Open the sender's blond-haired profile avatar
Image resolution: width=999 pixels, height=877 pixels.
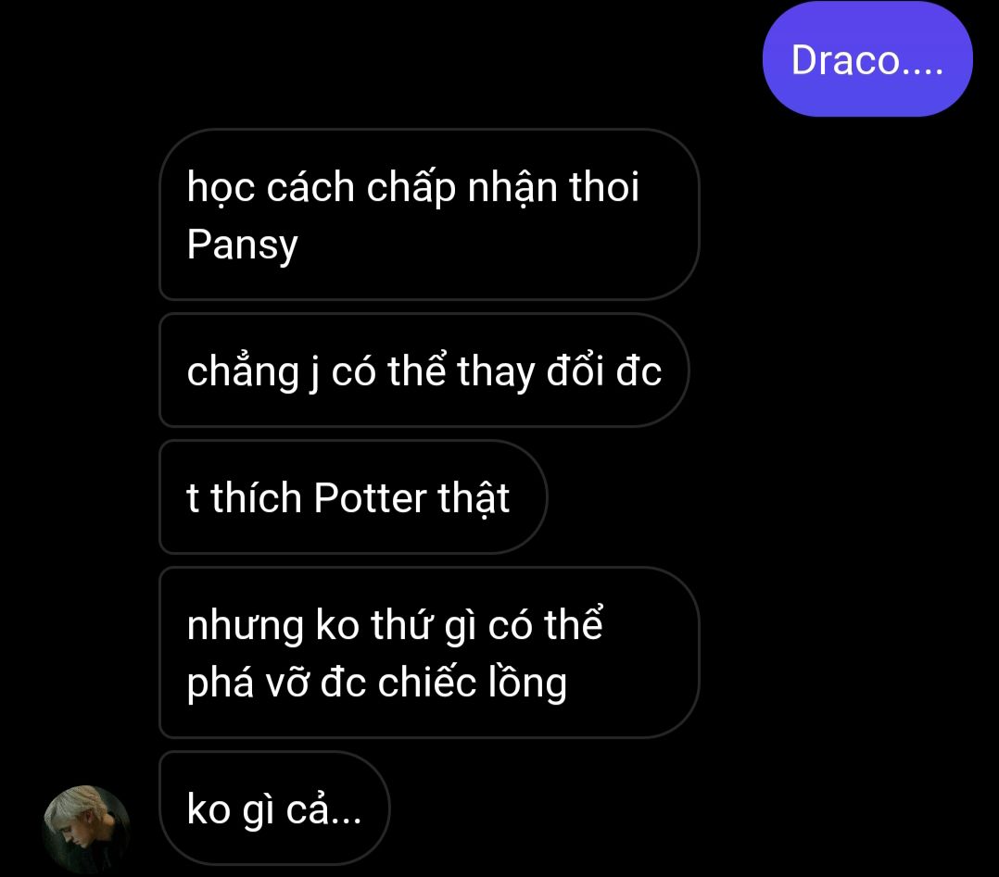(x=87, y=829)
